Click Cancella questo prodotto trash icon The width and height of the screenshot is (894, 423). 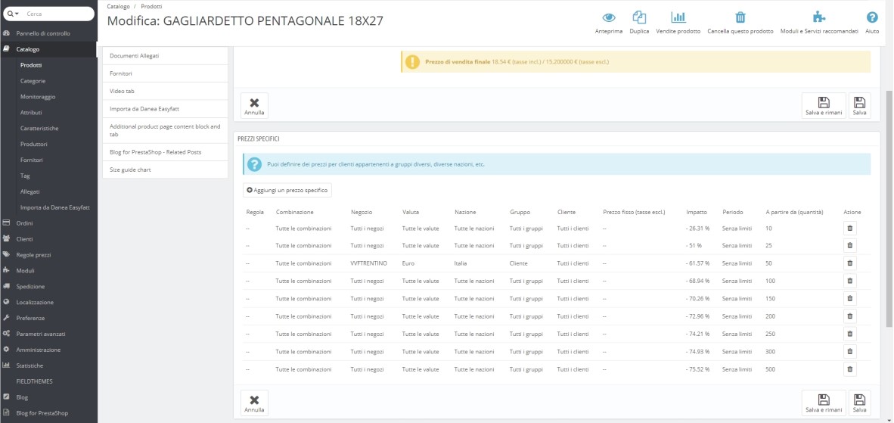point(740,17)
